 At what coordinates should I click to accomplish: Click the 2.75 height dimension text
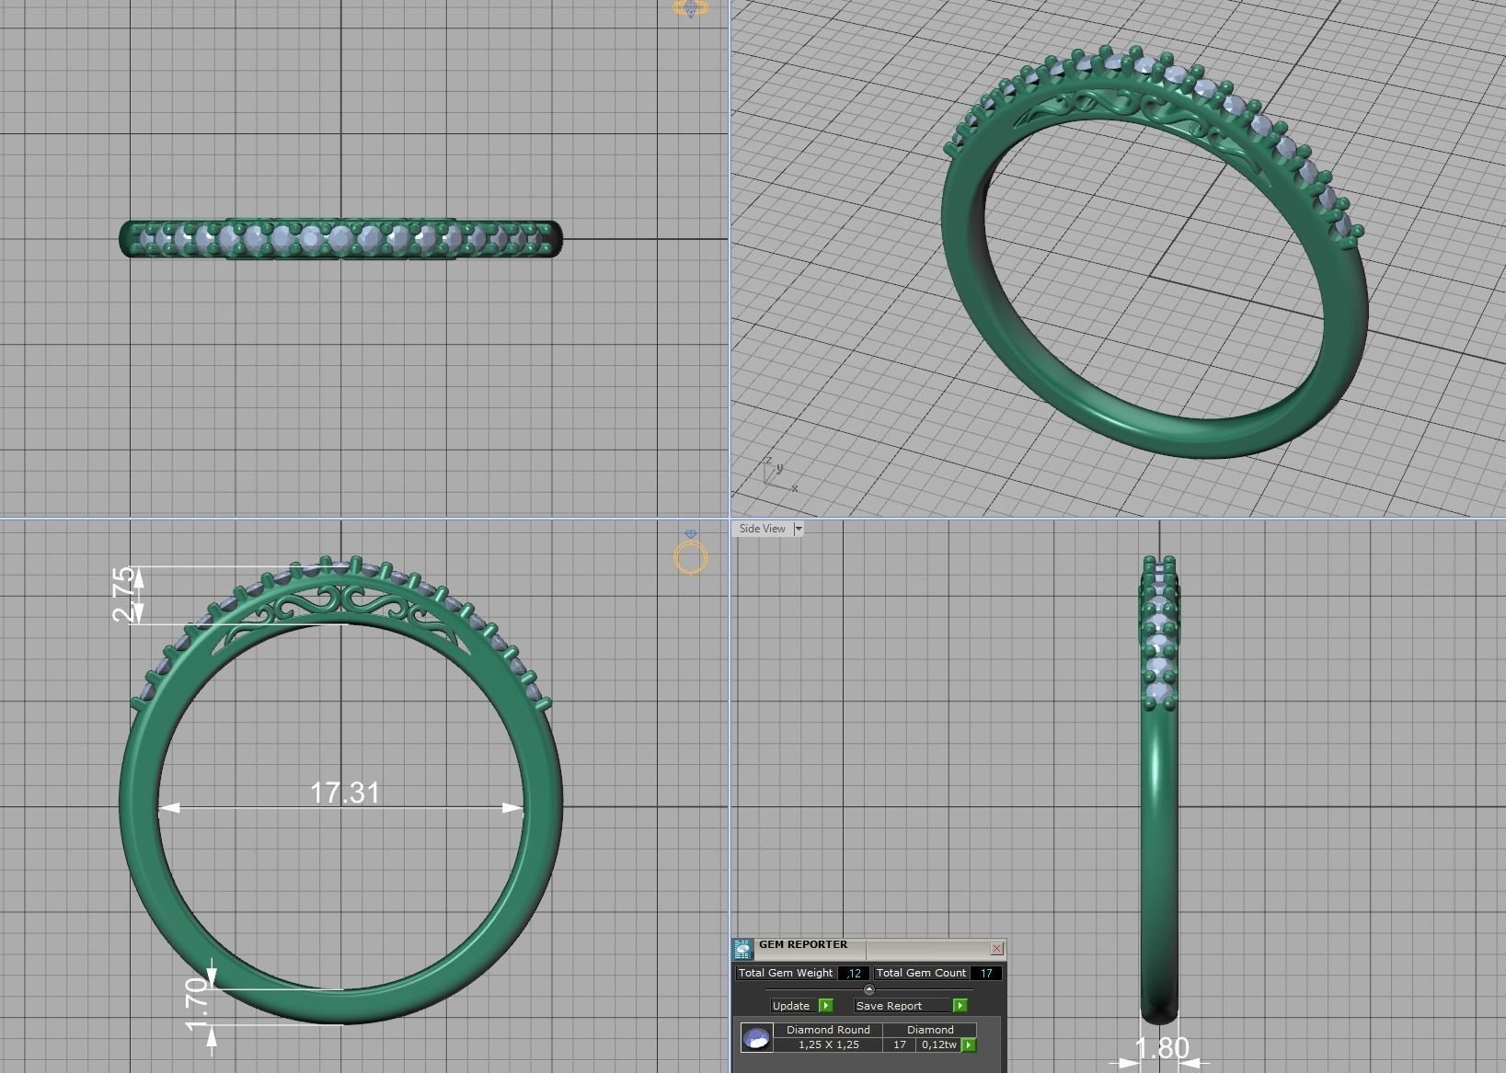tap(122, 595)
